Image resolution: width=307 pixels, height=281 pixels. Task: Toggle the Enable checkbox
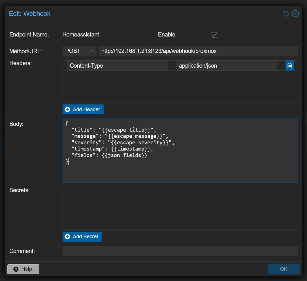214,35
